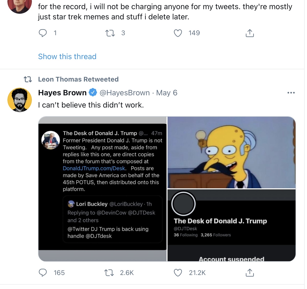Reply to Hayes Brown's tweet
307x289 pixels.
point(43,273)
